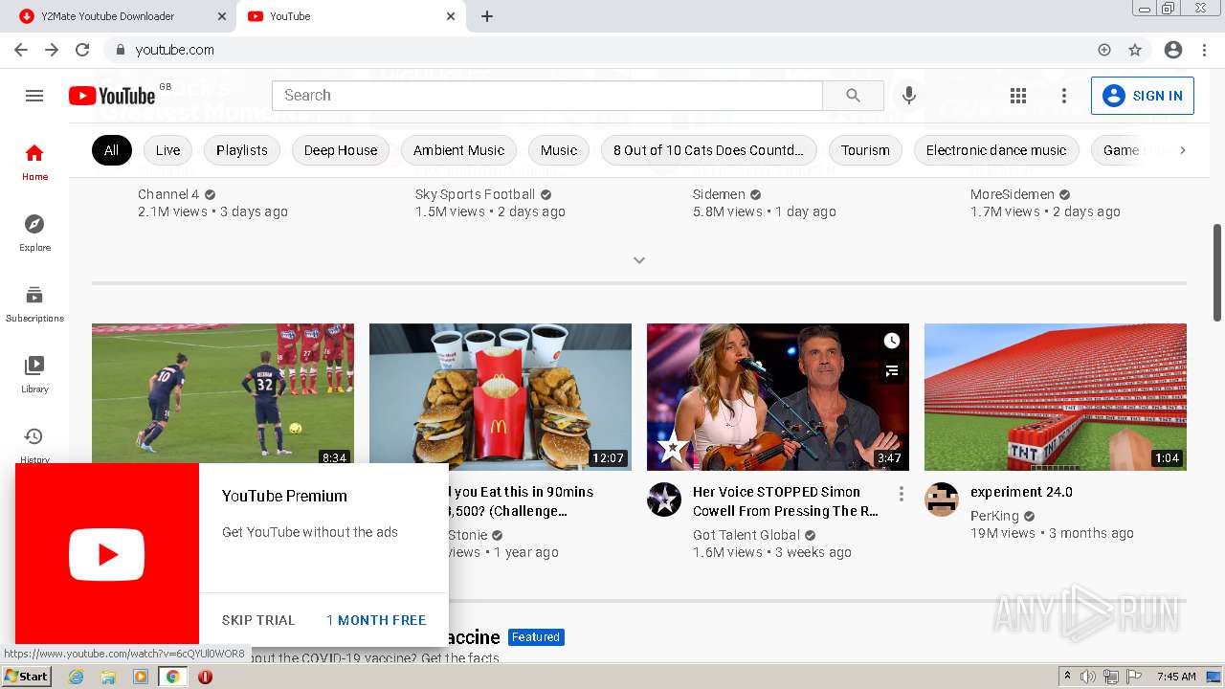Click Featured badge near vaccine heading
1225x689 pixels.
coord(536,637)
